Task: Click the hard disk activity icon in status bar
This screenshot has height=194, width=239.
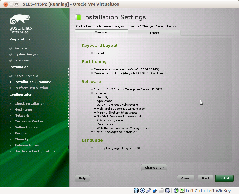Action: 136,190
